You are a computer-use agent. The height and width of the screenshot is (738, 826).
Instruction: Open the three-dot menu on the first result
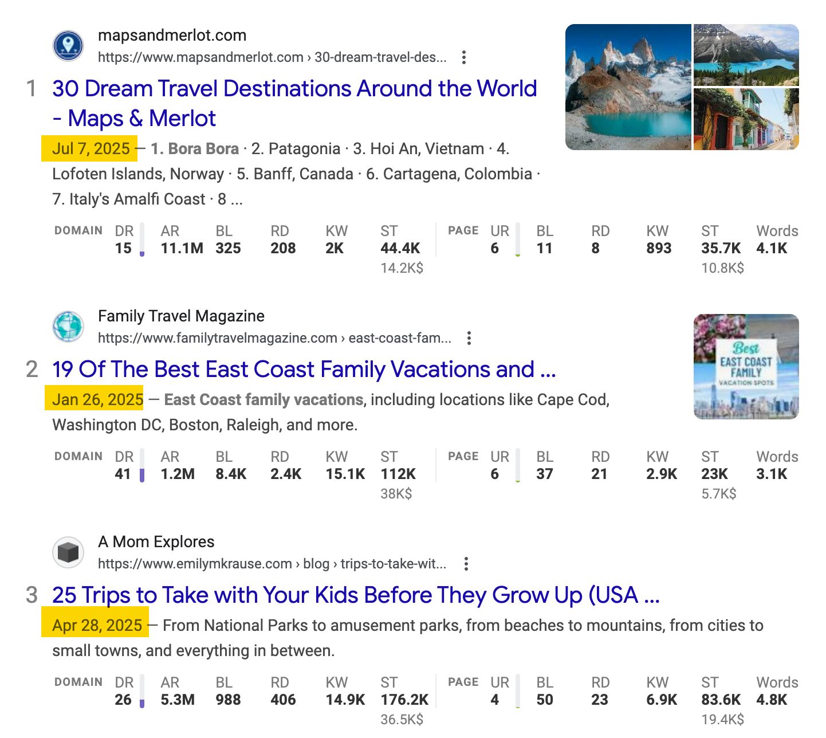tap(463, 57)
